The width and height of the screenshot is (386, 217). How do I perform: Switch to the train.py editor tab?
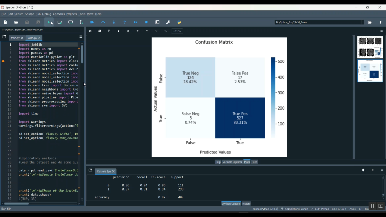15,38
